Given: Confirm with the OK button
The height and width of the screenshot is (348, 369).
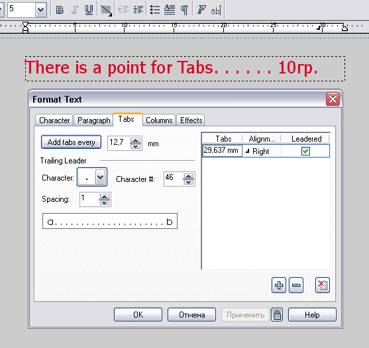Looking at the screenshot, I should (138, 315).
